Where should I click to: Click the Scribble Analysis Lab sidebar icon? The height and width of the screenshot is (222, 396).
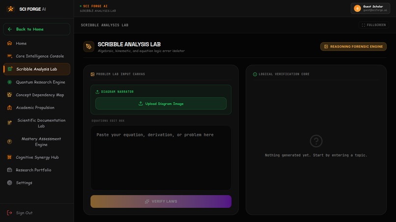click(10, 69)
